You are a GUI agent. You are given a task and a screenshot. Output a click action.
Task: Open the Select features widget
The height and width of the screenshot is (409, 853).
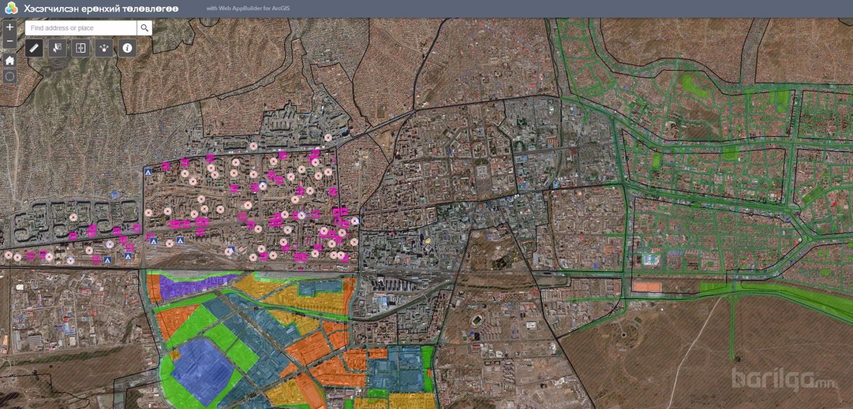57,48
